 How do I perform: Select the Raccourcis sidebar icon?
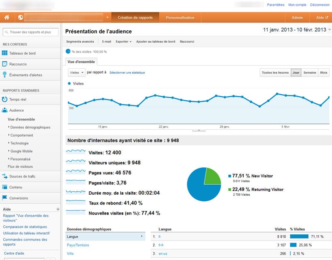coord(5,63)
